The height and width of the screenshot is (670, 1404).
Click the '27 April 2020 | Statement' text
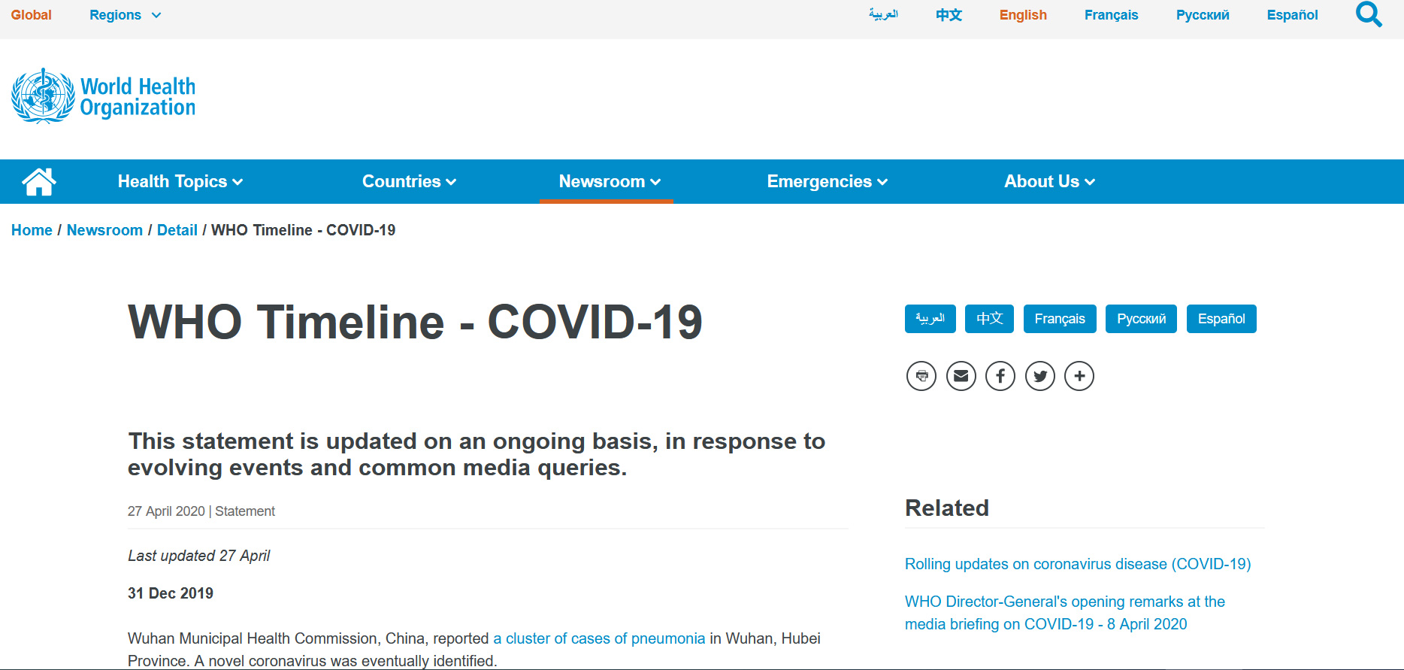click(201, 511)
